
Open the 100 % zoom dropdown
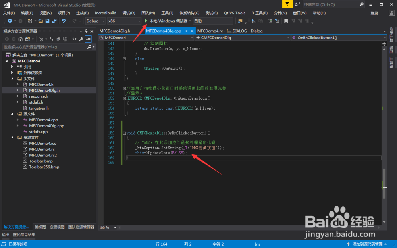[x=107, y=227]
